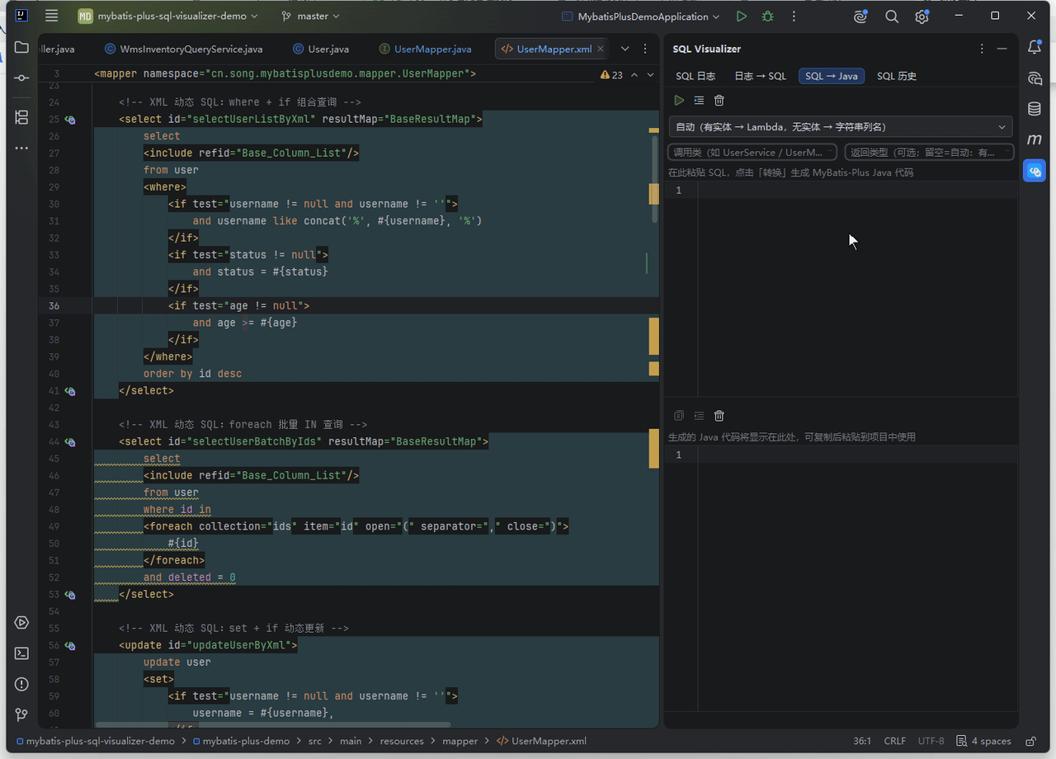Open the Project tool window folder icon
The width and height of the screenshot is (1056, 759).
pos(21,48)
